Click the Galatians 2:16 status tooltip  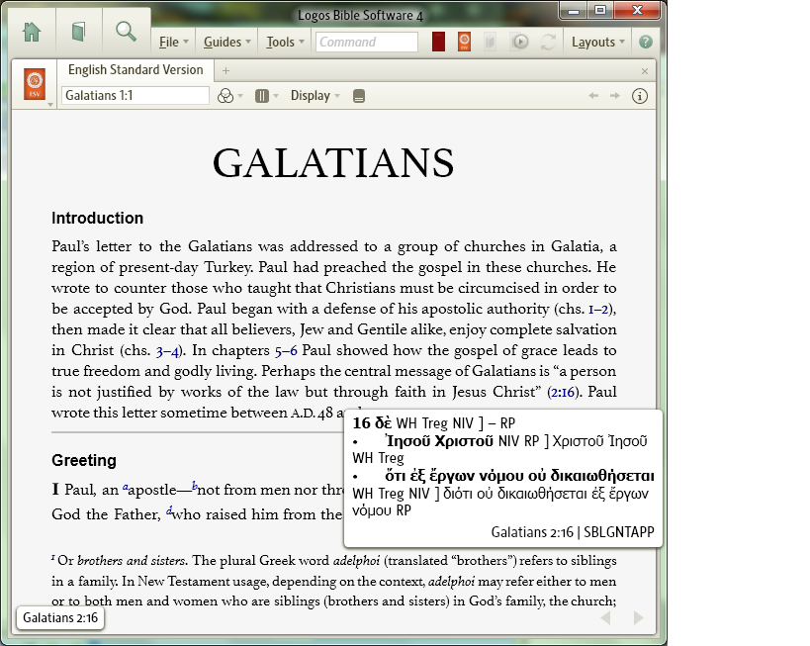click(x=60, y=618)
